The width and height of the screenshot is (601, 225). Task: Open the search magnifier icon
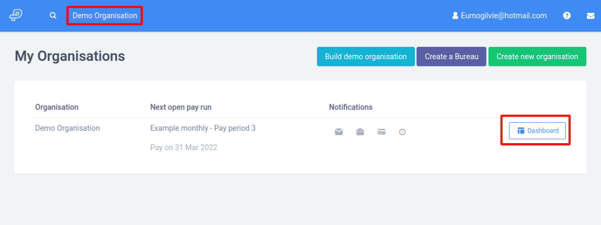point(53,16)
